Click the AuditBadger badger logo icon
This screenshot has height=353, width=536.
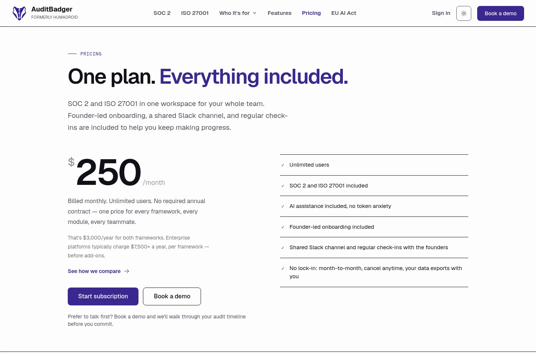[19, 13]
